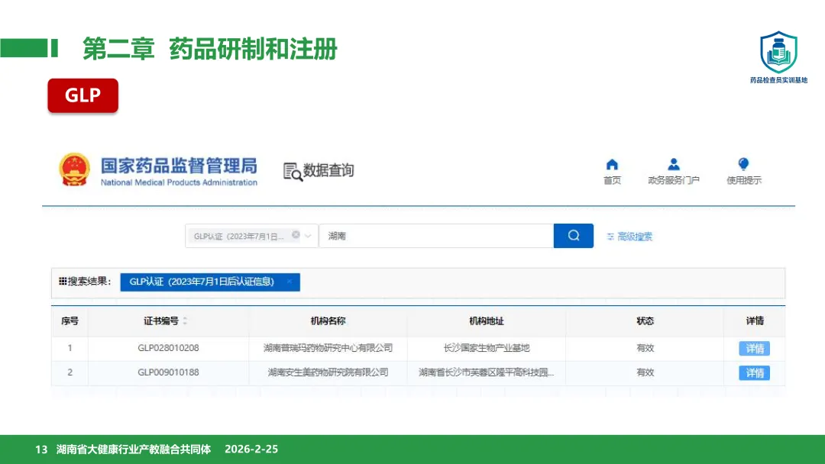Click the 机构名称 column header
825x464 pixels.
[328, 321]
